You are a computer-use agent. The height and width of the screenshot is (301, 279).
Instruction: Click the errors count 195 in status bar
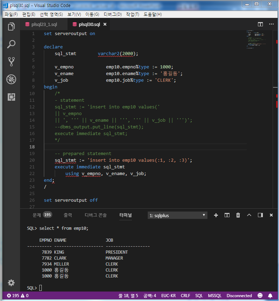pos(13,296)
